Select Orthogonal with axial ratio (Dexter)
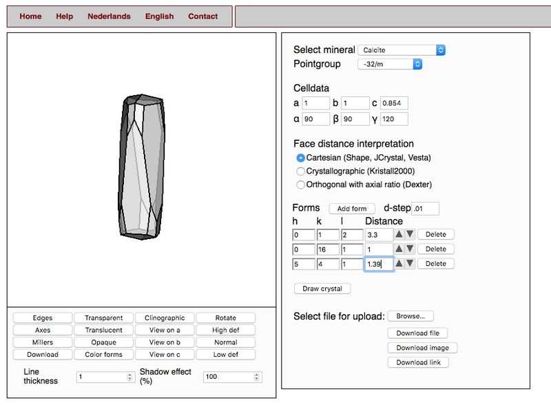The width and height of the screenshot is (551, 416). pos(300,185)
